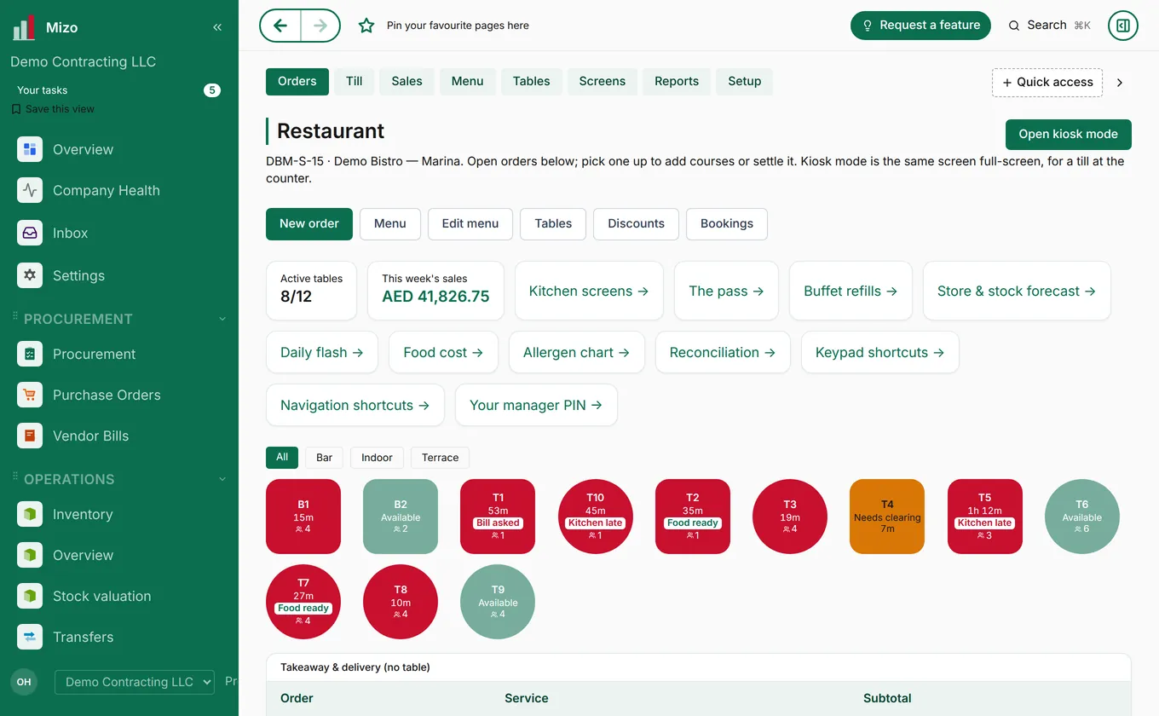Open the Inbox tray icon
1159x716 pixels.
click(x=30, y=233)
